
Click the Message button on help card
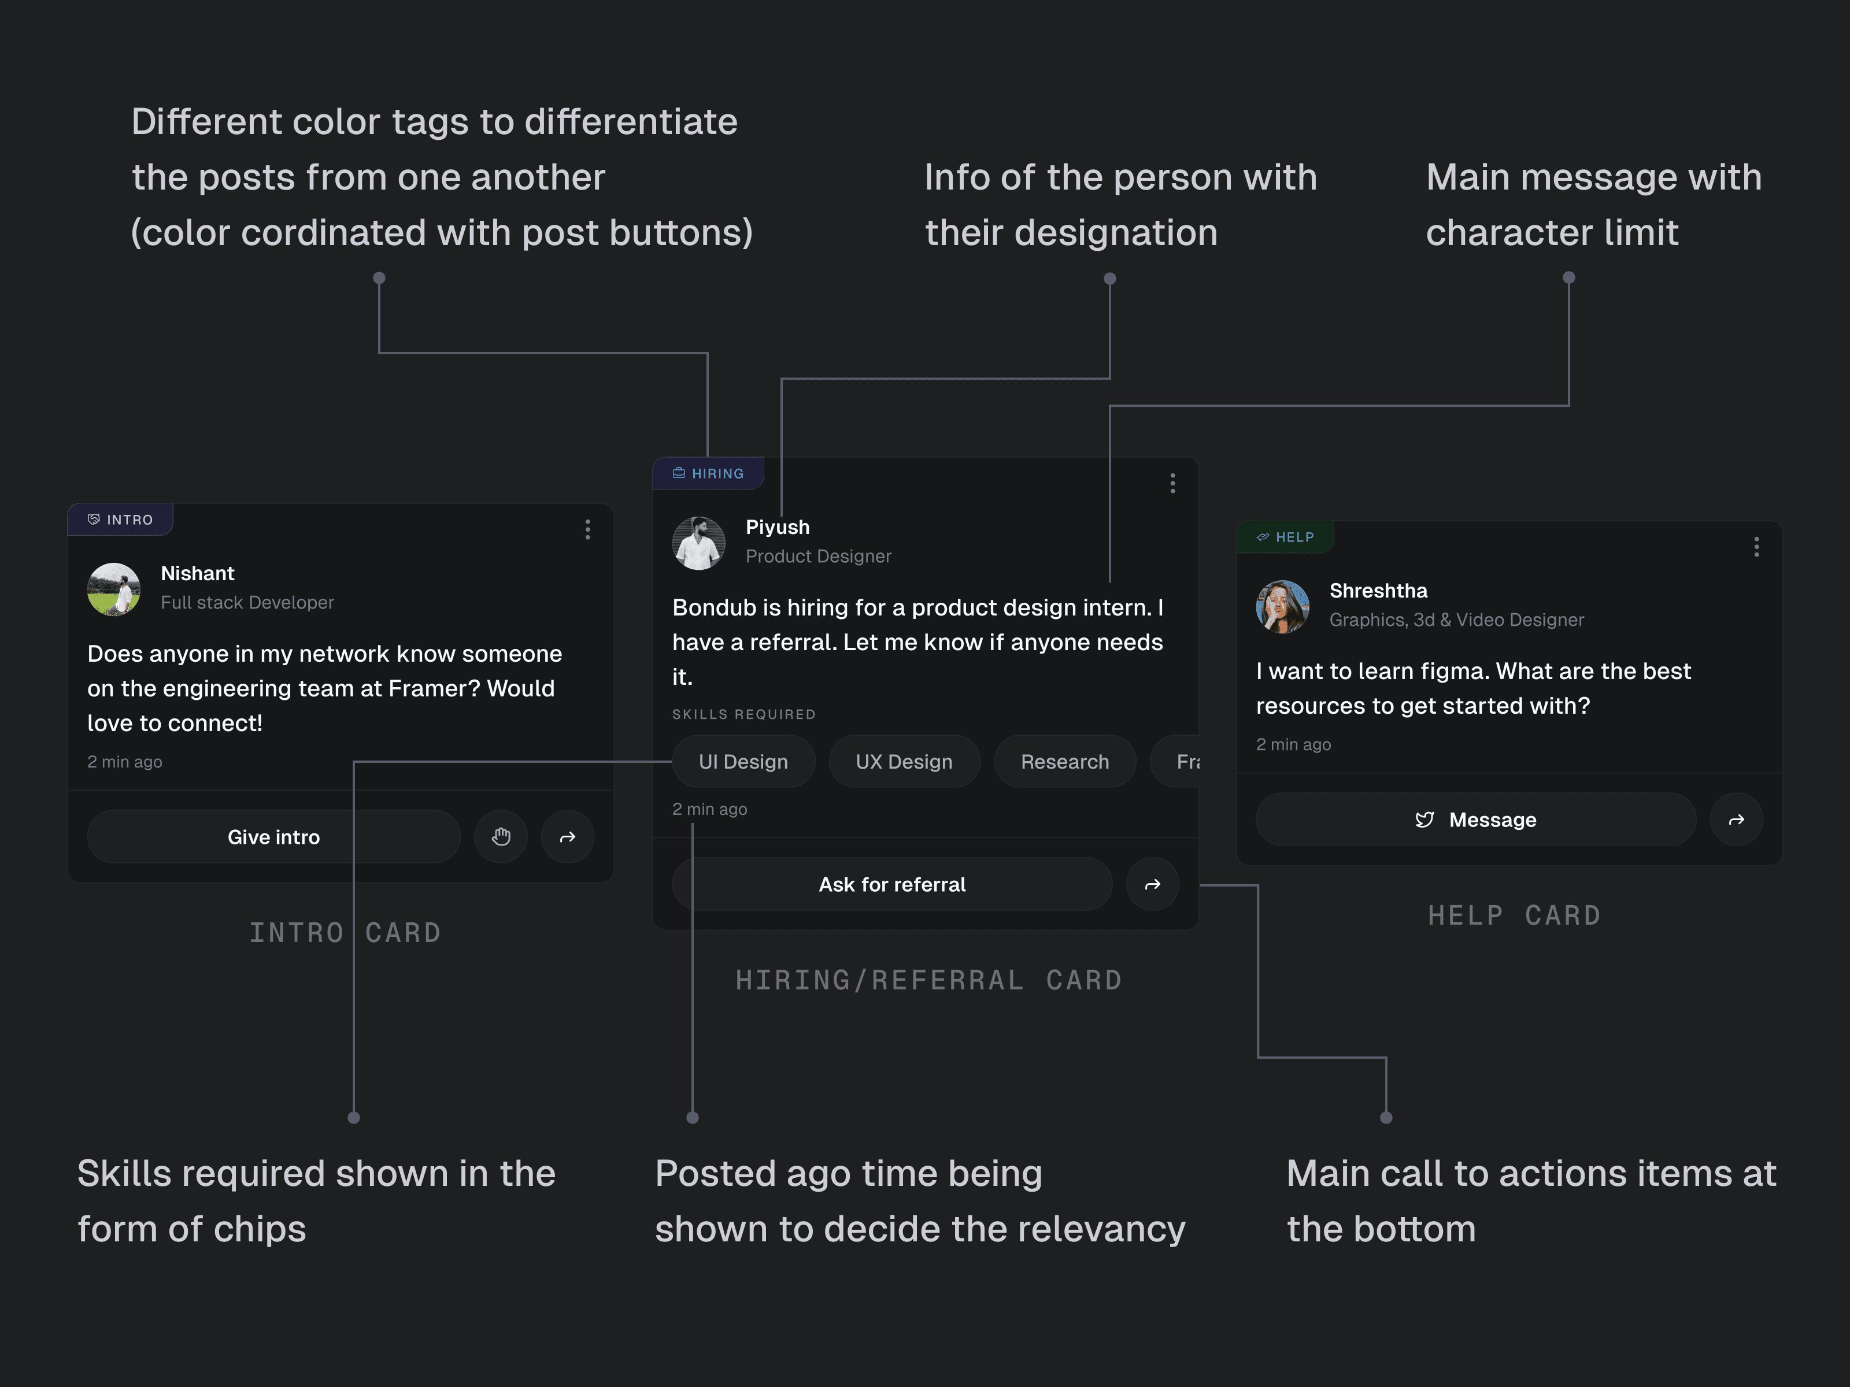point(1475,820)
